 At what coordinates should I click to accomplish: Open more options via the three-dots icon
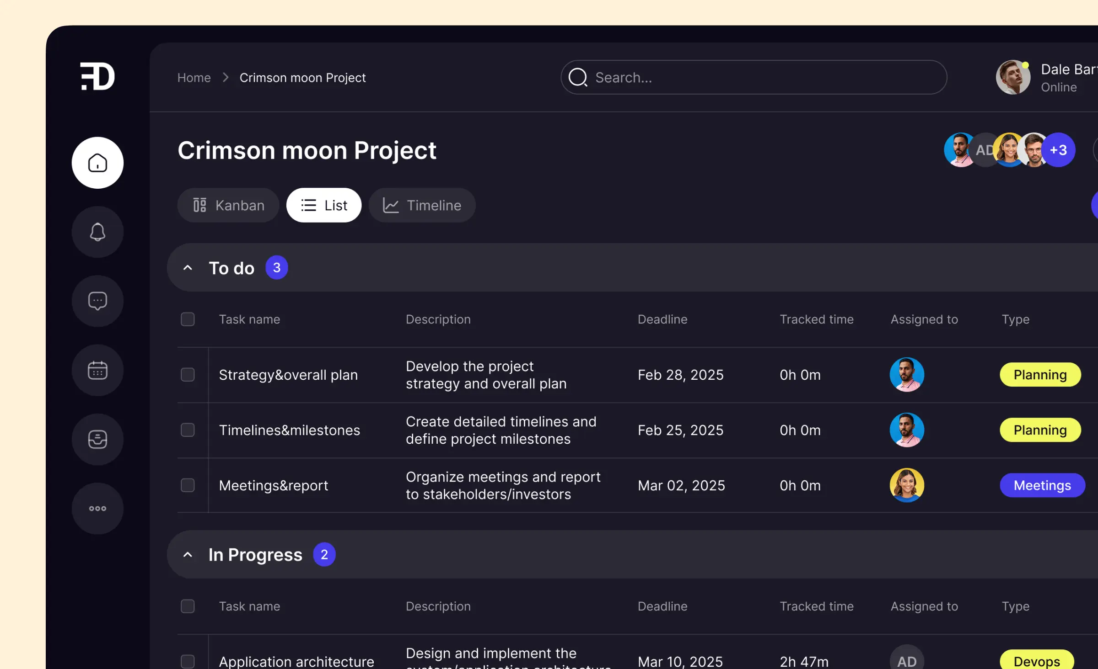pyautogui.click(x=97, y=508)
